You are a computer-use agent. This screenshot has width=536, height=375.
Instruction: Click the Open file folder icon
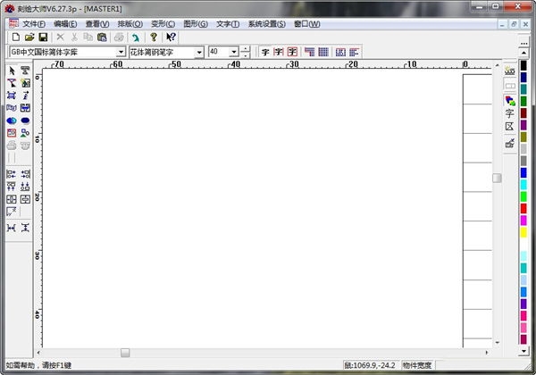[x=29, y=37]
